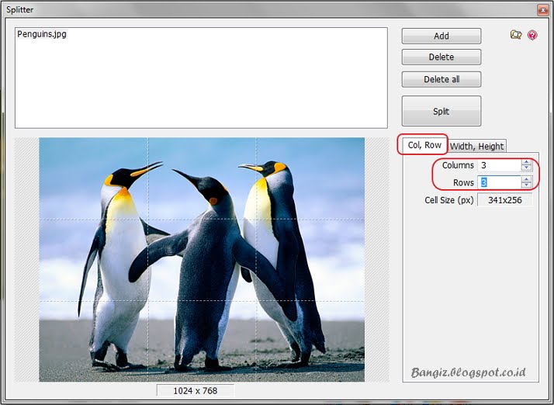Start splitting with the Split button
The height and width of the screenshot is (405, 554).
(441, 111)
